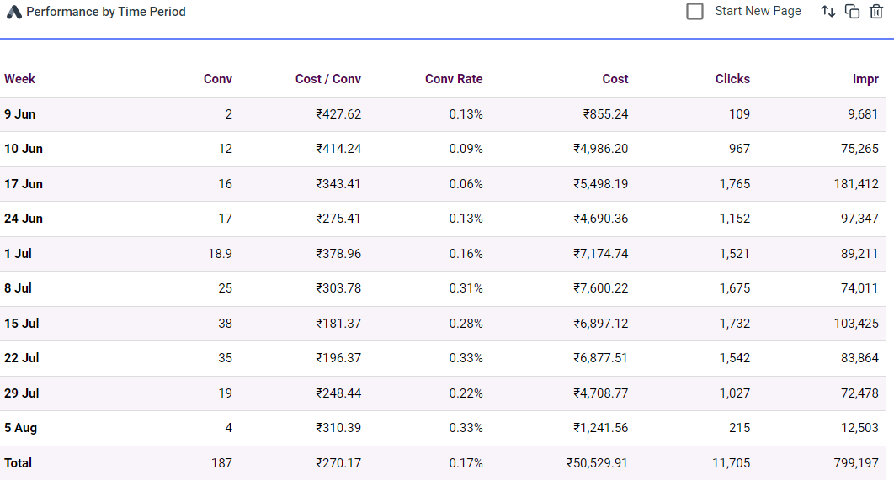The width and height of the screenshot is (894, 501).
Task: Click the Start New Page label
Action: click(758, 11)
